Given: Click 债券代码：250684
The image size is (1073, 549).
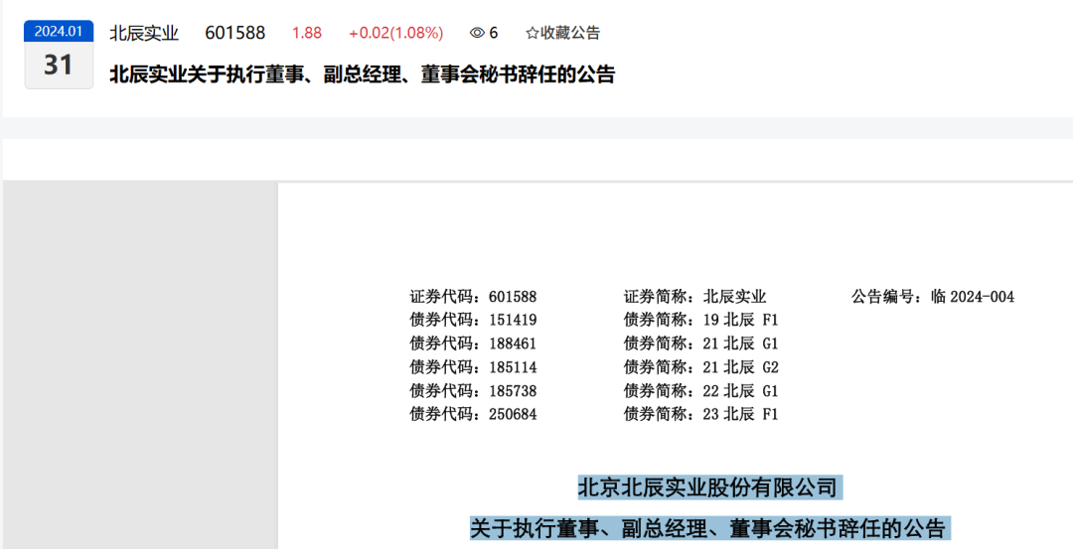Looking at the screenshot, I should [473, 414].
